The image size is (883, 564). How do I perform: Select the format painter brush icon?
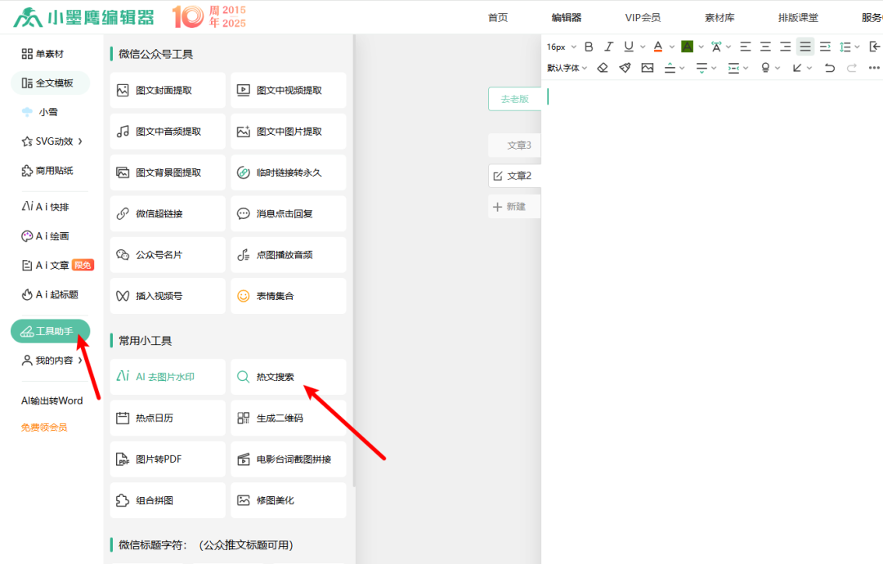point(625,68)
